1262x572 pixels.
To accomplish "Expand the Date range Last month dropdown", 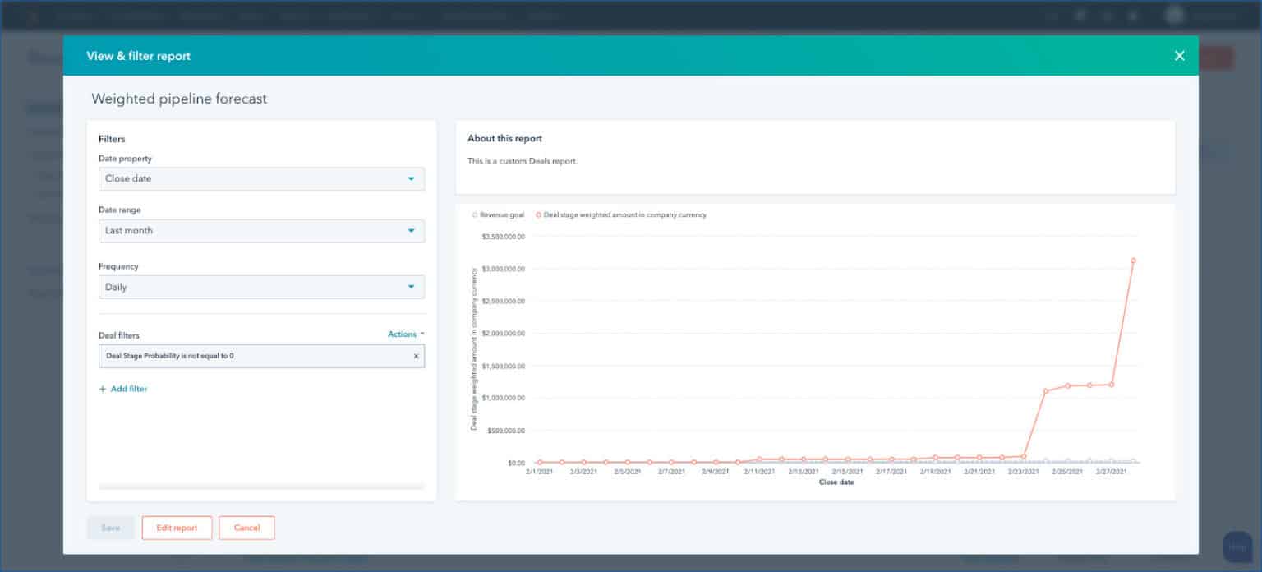I will click(x=261, y=231).
